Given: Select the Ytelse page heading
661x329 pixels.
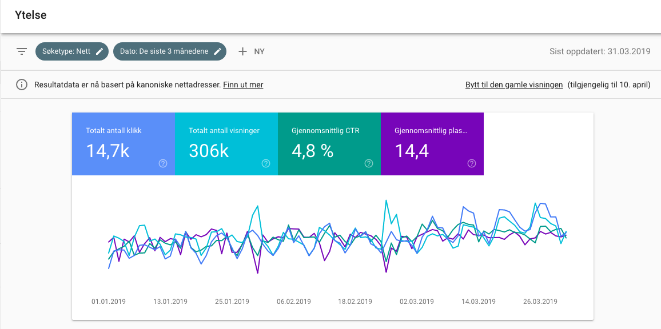Looking at the screenshot, I should point(31,15).
